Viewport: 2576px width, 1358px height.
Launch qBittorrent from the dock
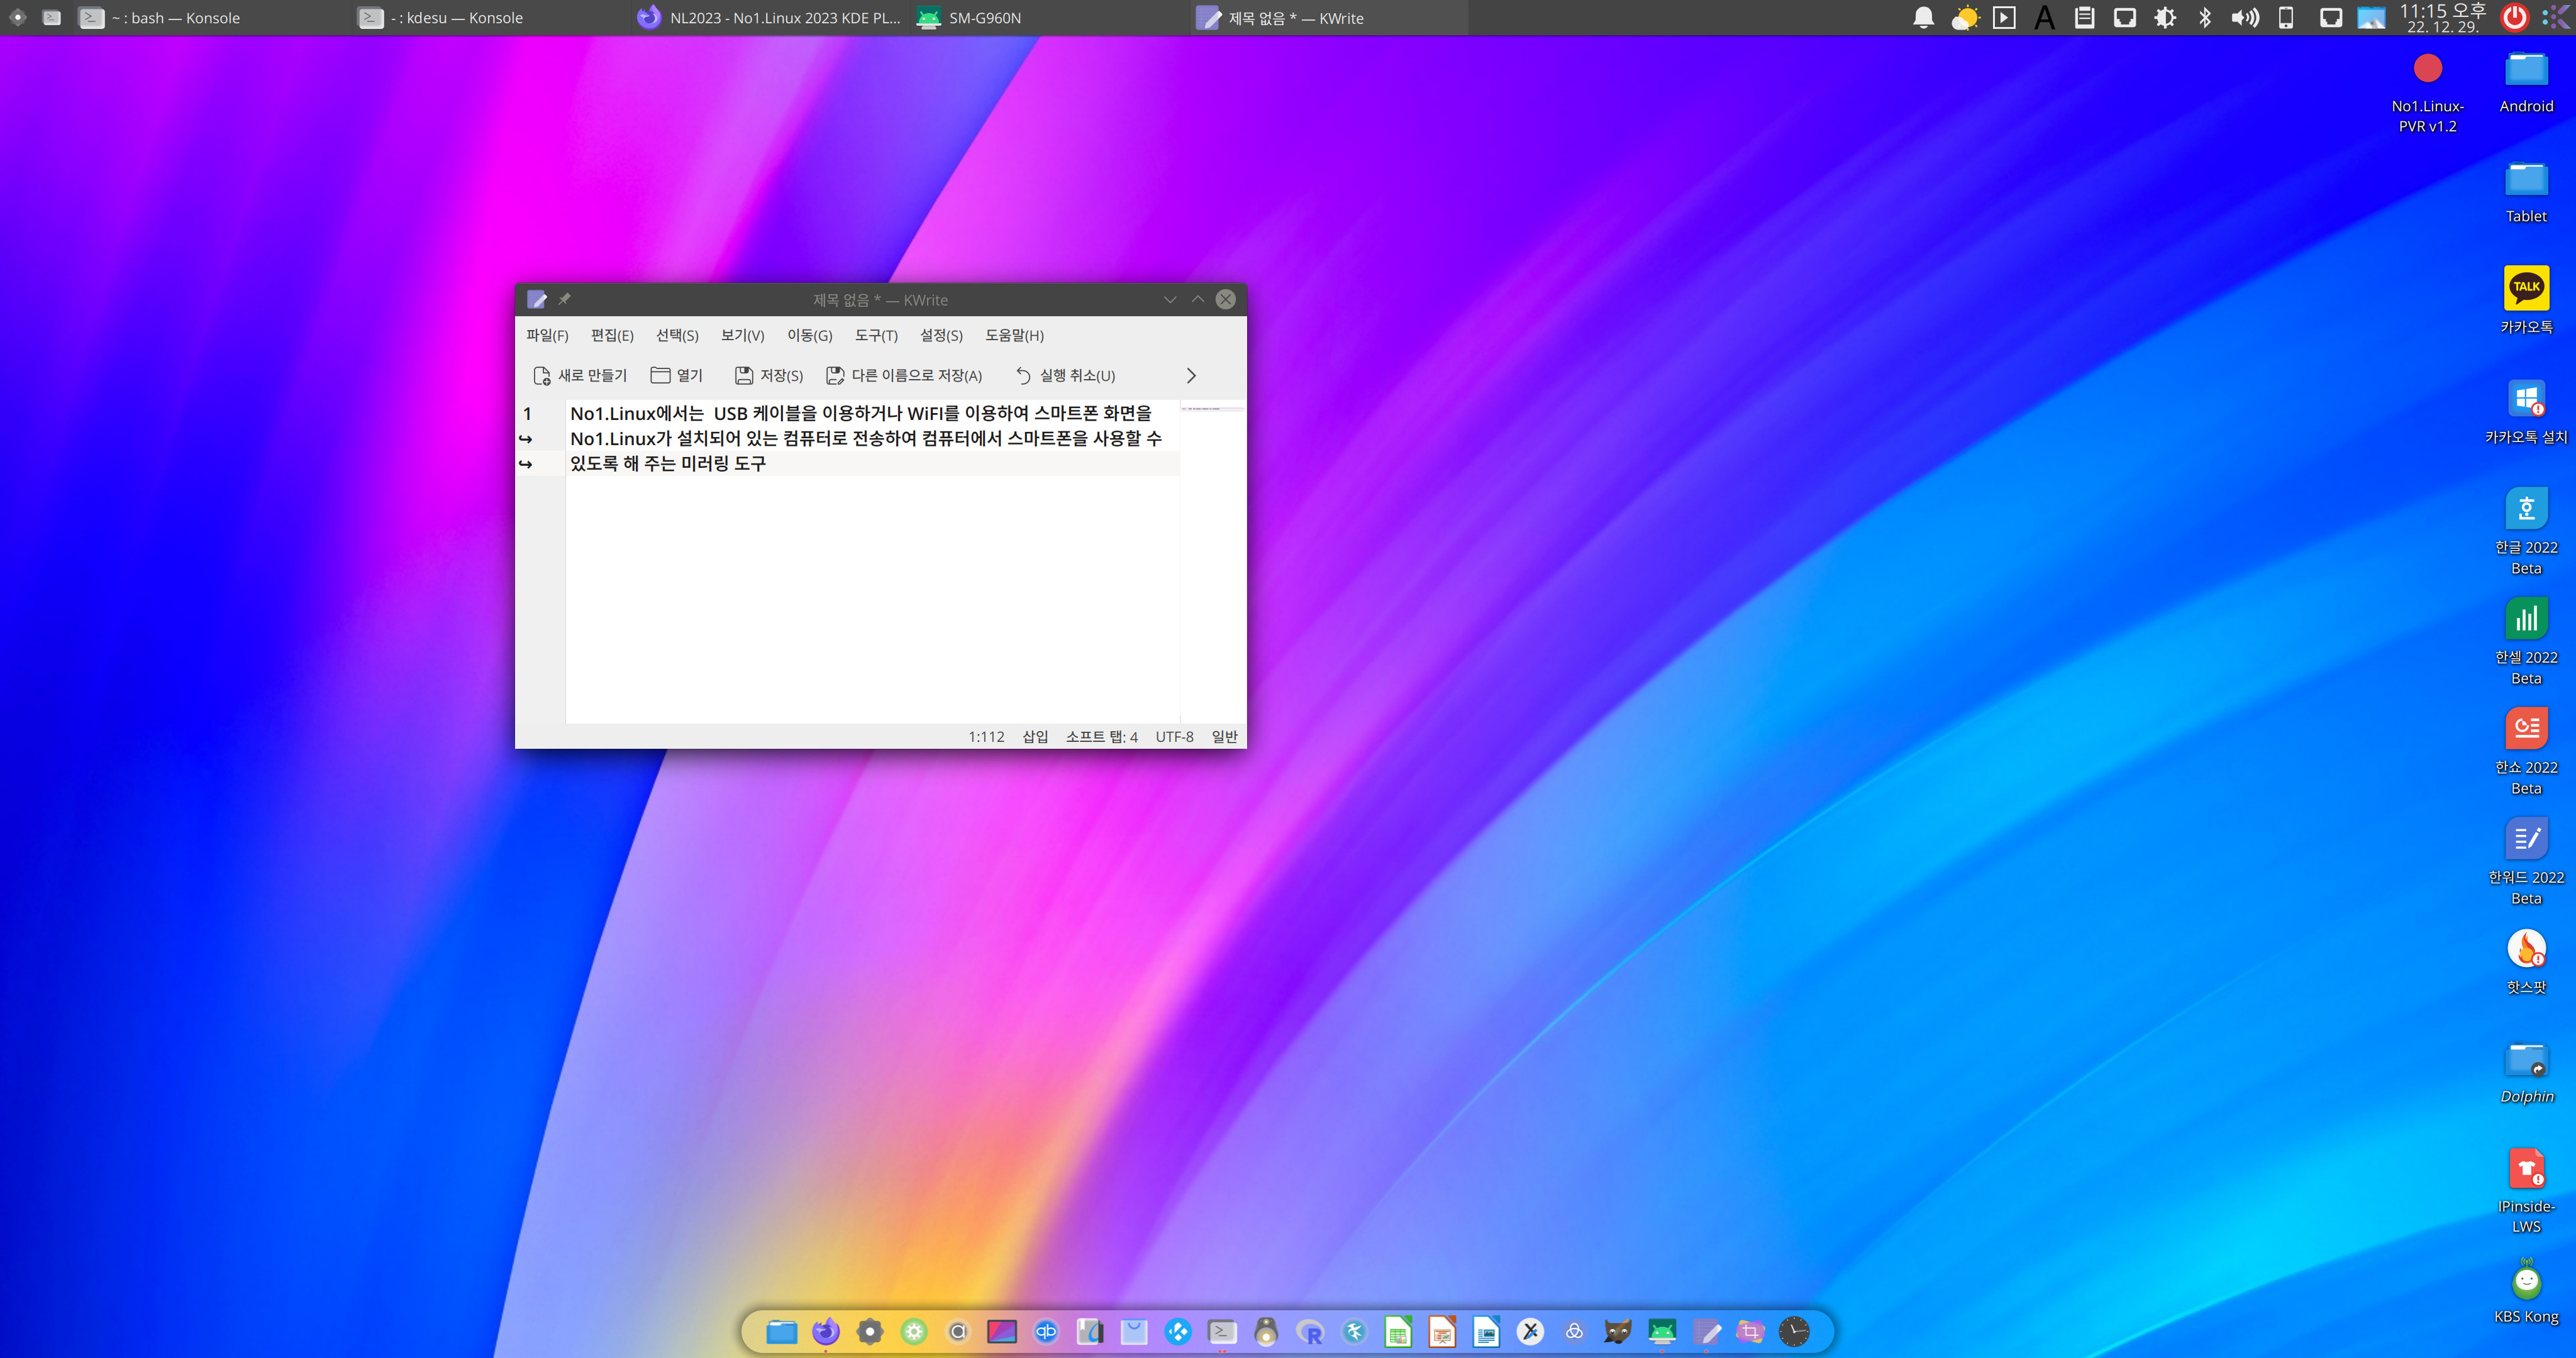coord(1046,1331)
